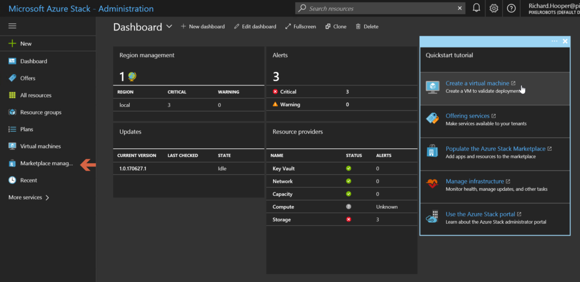Click the Offers tag icon

click(x=12, y=78)
